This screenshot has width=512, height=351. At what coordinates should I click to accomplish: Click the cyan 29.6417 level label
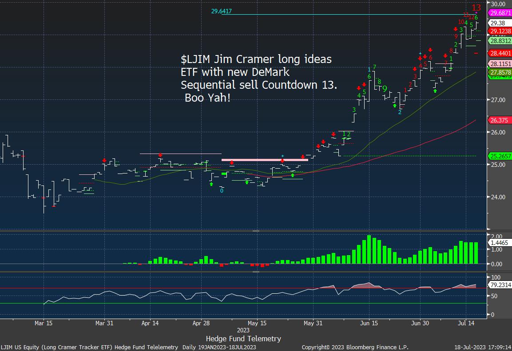(222, 12)
